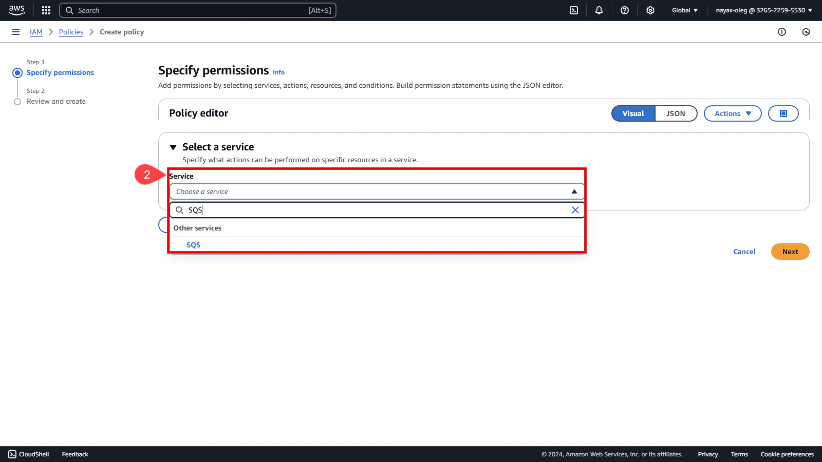Image resolution: width=822 pixels, height=462 pixels.
Task: Click the Review and create step label
Action: pyautogui.click(x=56, y=101)
